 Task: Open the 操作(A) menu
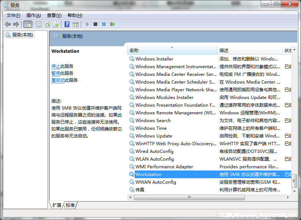click(x=34, y=15)
